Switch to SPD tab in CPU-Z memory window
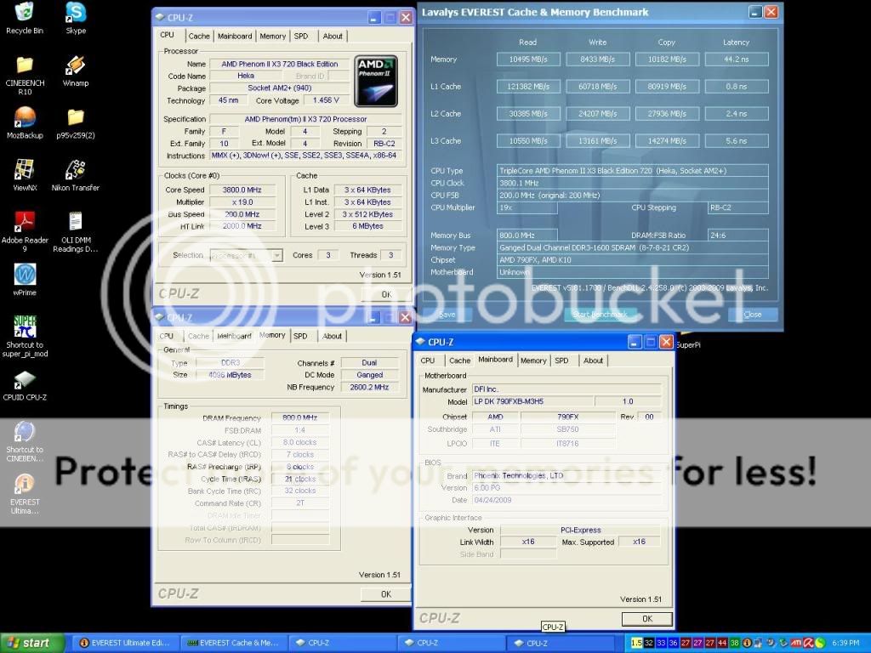Image resolution: width=871 pixels, height=653 pixels. [x=300, y=336]
